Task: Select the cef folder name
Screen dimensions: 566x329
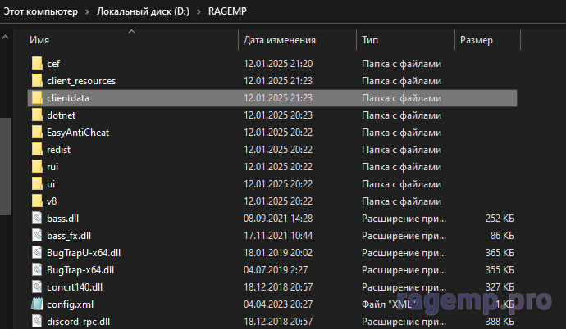Action: pos(53,64)
